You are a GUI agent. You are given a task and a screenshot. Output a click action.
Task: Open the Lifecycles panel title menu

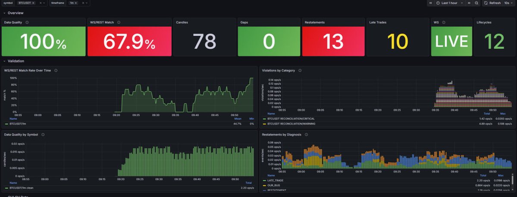click(484, 22)
